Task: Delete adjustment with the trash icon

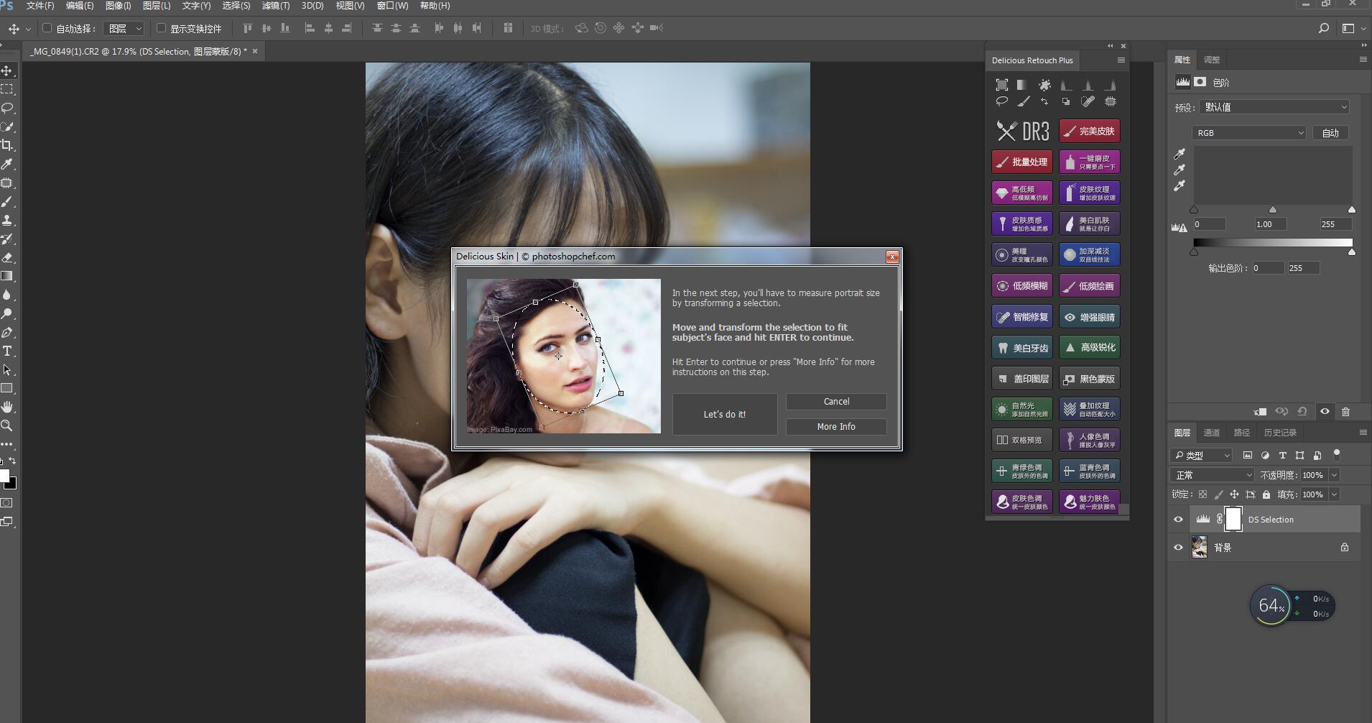Action: click(x=1345, y=412)
